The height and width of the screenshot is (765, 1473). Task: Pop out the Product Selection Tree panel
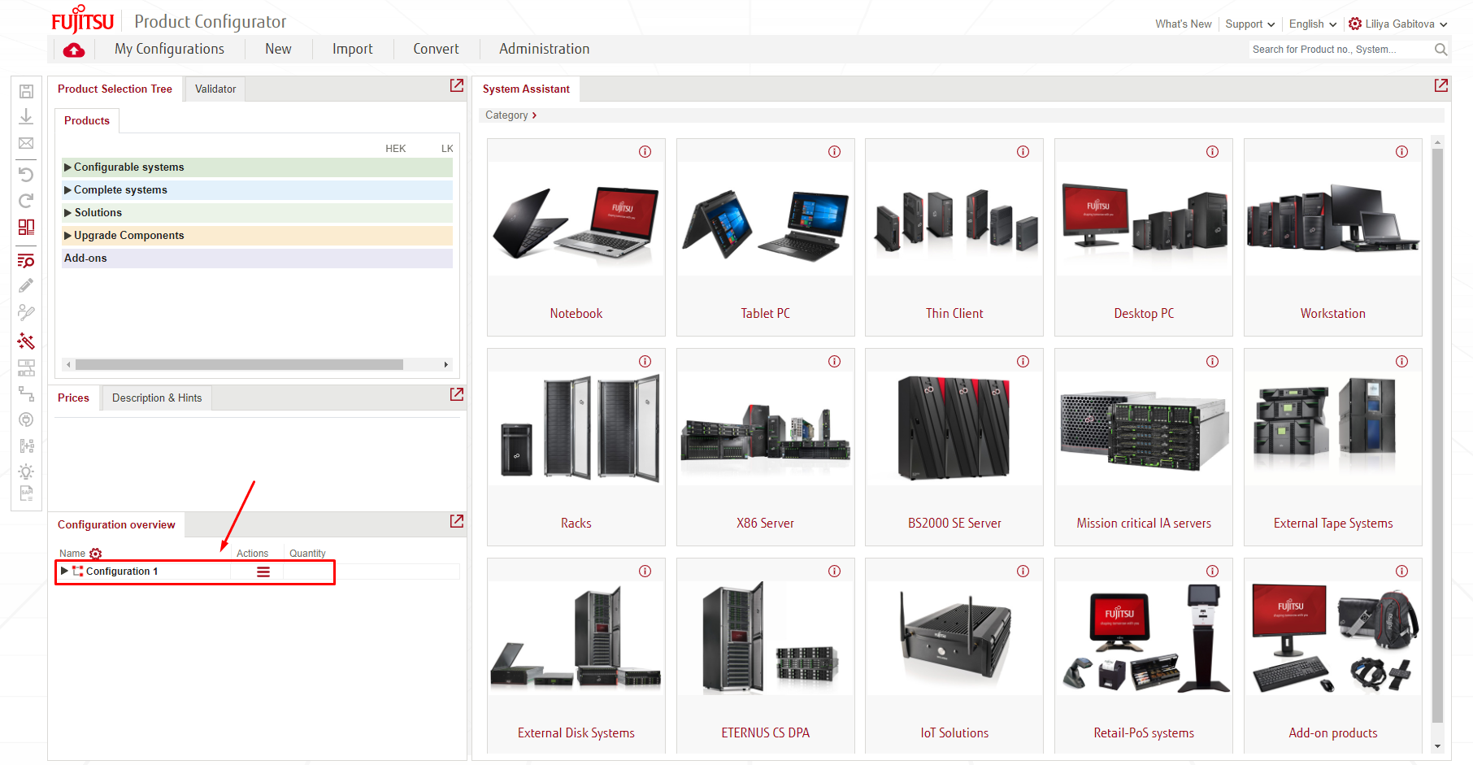tap(457, 85)
